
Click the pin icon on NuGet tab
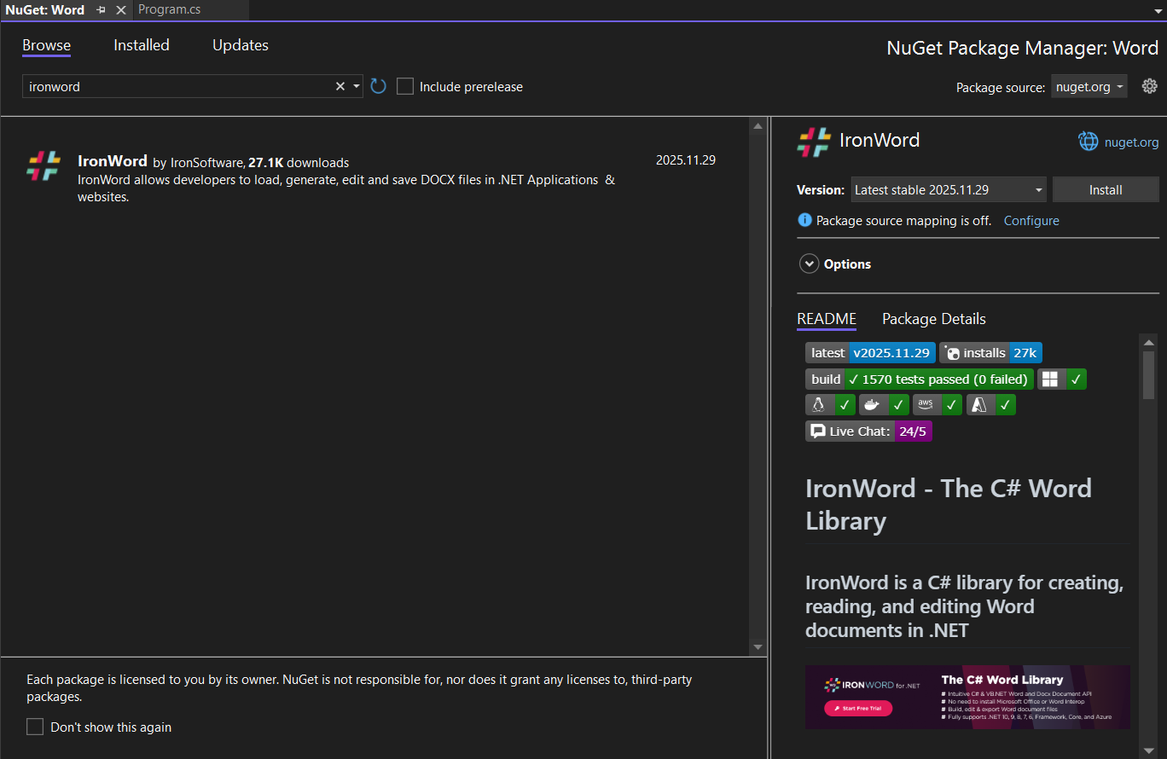coord(102,10)
